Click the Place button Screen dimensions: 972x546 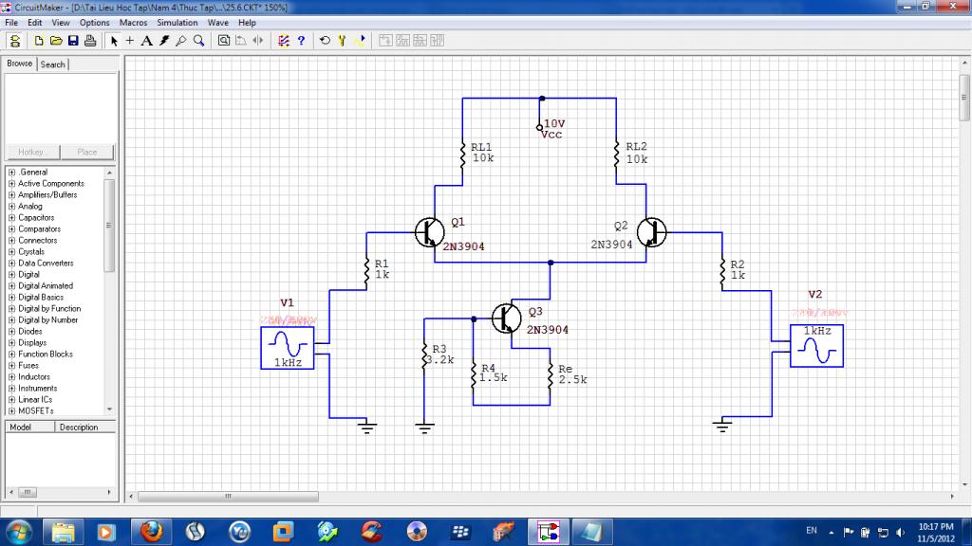[87, 152]
